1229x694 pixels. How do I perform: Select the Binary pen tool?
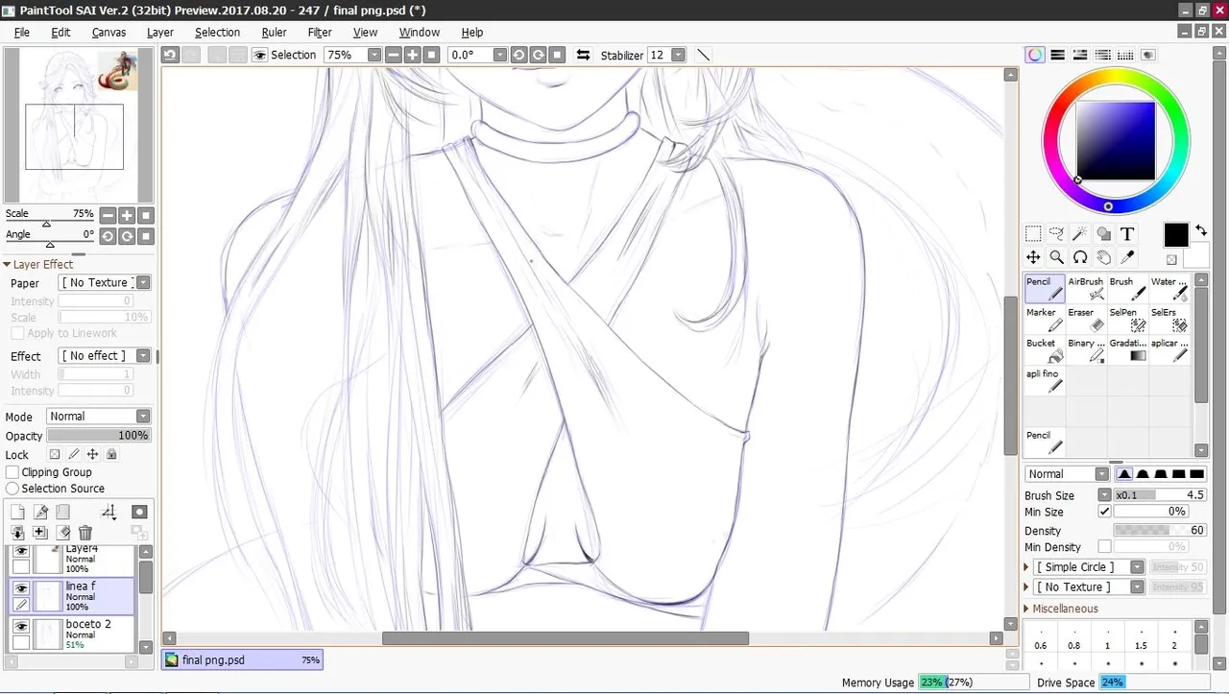(1086, 349)
